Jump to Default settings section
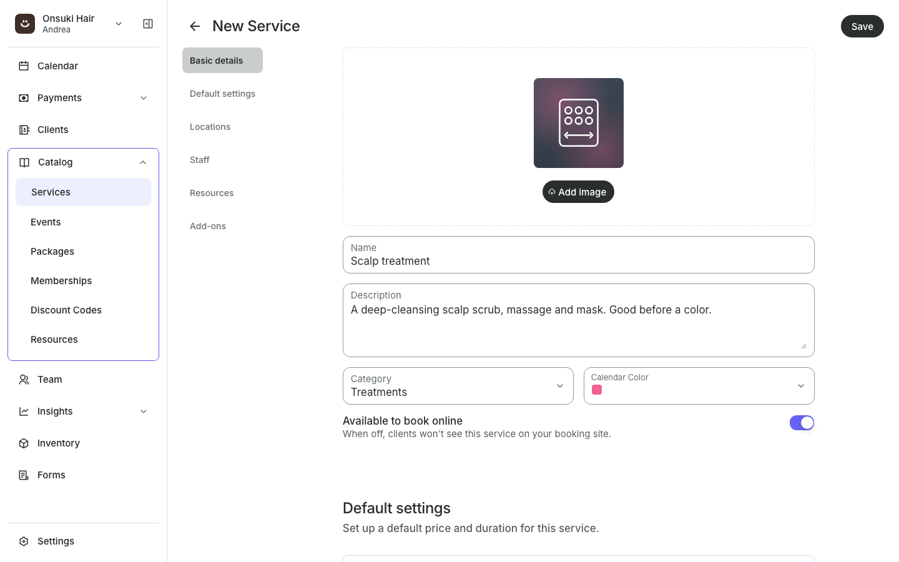Screen dimensions: 899x562 coord(222,94)
